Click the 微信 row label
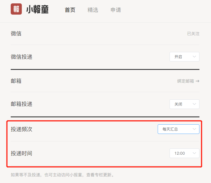Viewport: 211px width, 183px height. 16,33
